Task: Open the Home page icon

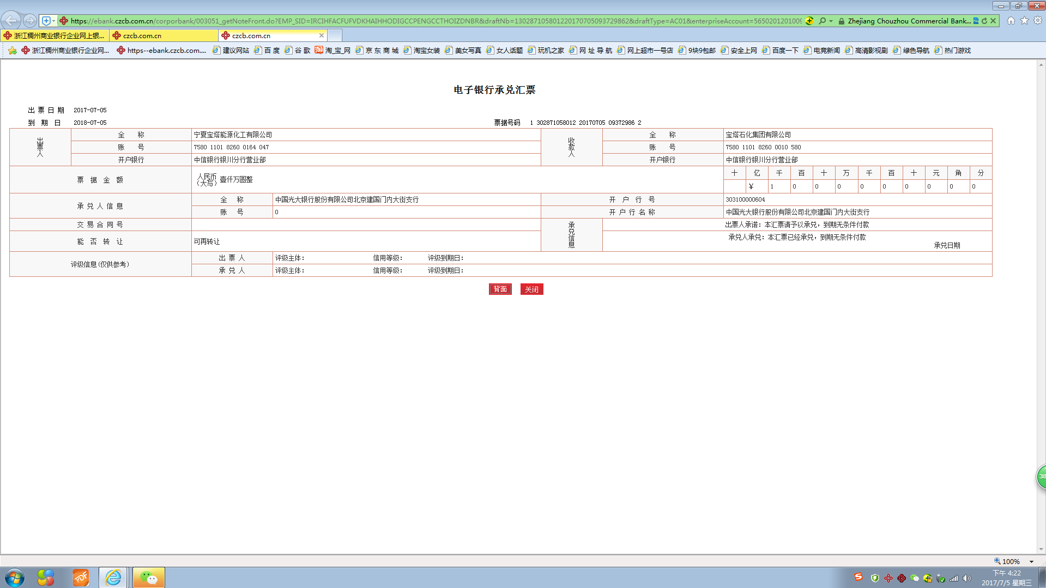Action: coord(1011,21)
